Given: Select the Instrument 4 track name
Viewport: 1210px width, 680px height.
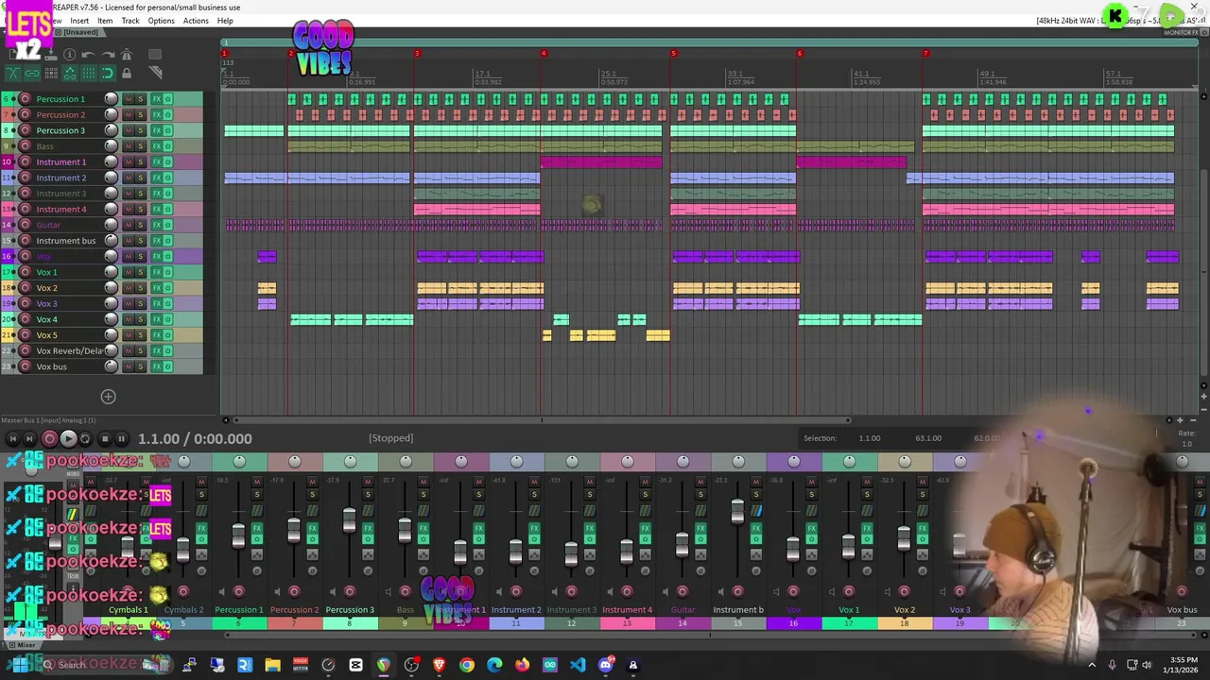Looking at the screenshot, I should [x=61, y=210].
